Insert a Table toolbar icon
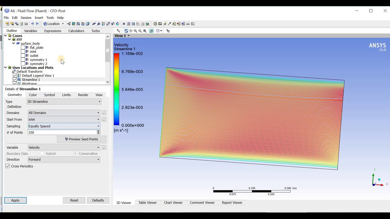The image size is (390, 219). coord(133,24)
